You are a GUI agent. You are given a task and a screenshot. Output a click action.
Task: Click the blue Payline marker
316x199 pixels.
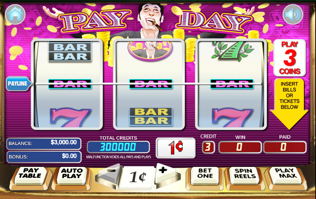click(x=18, y=83)
